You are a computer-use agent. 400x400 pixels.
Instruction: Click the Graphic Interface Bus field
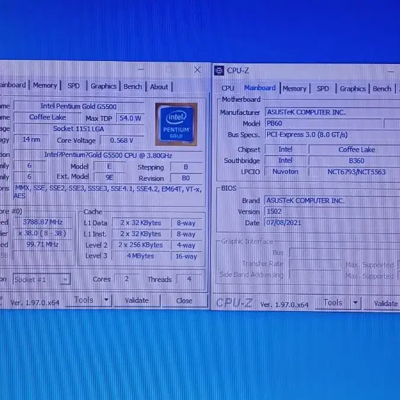coord(345,253)
